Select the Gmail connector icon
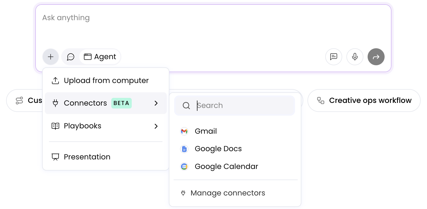 184,131
